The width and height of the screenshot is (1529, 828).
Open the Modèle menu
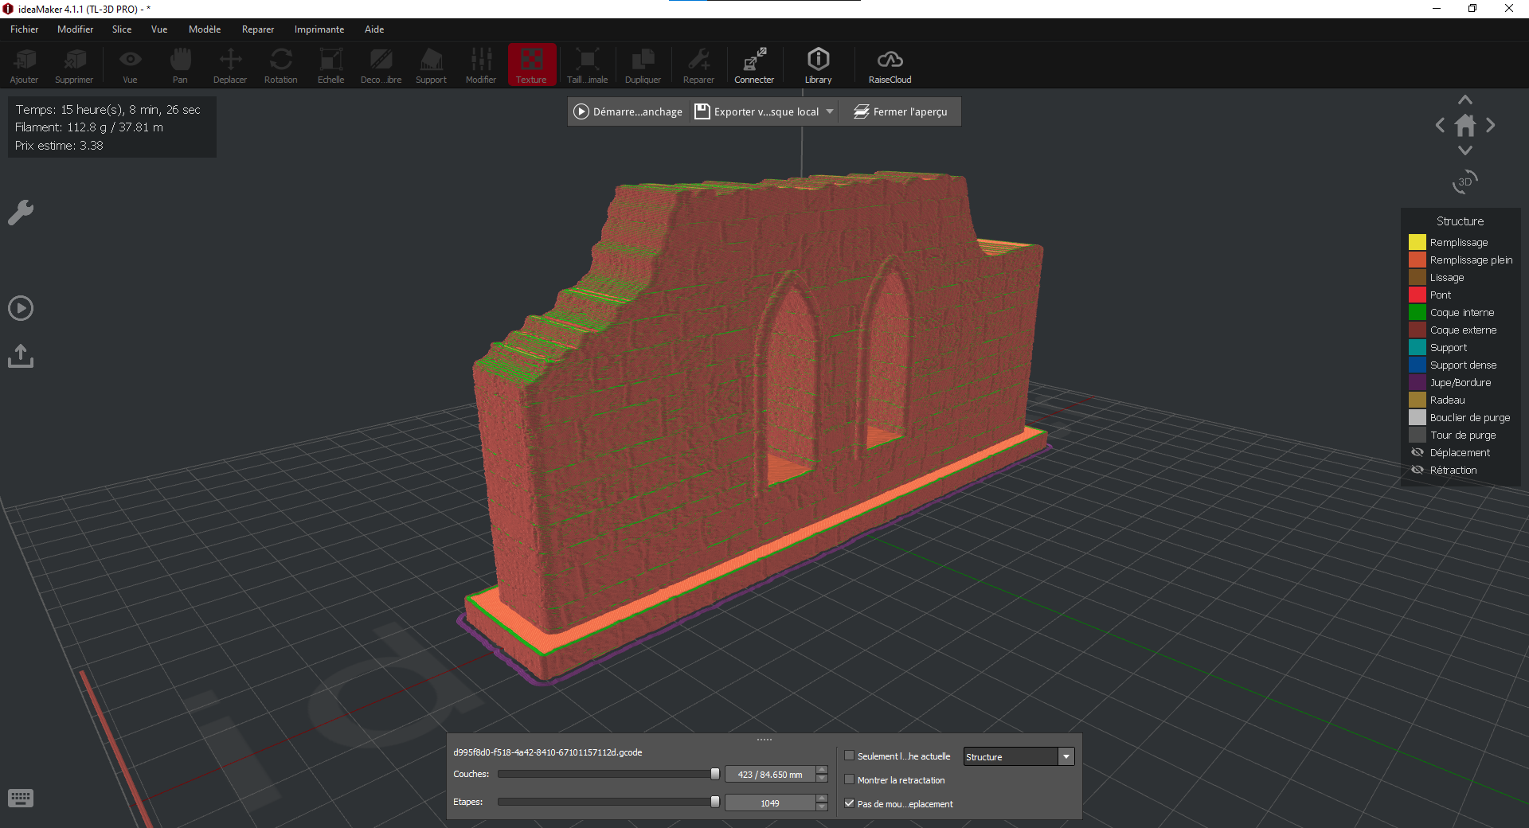[x=205, y=29]
